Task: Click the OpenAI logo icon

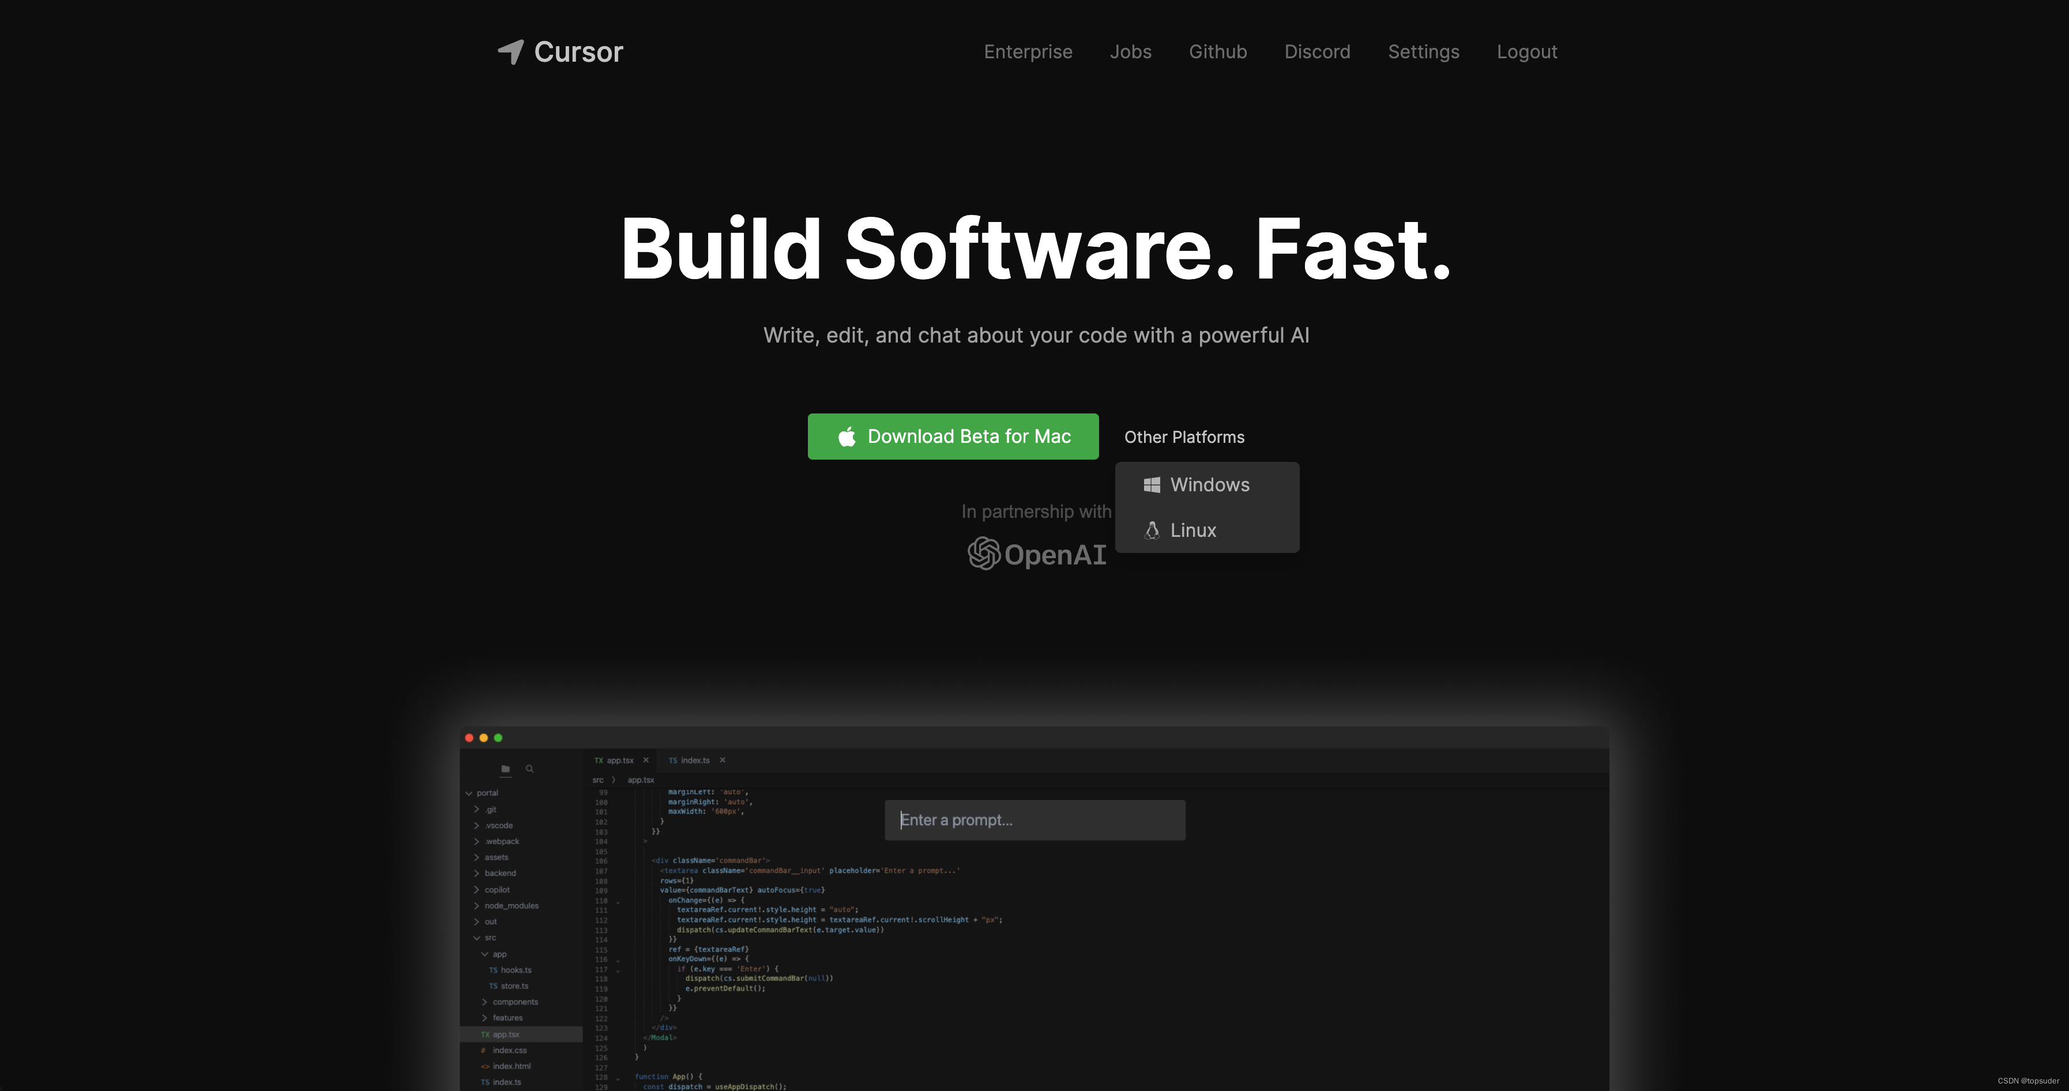Action: click(983, 554)
